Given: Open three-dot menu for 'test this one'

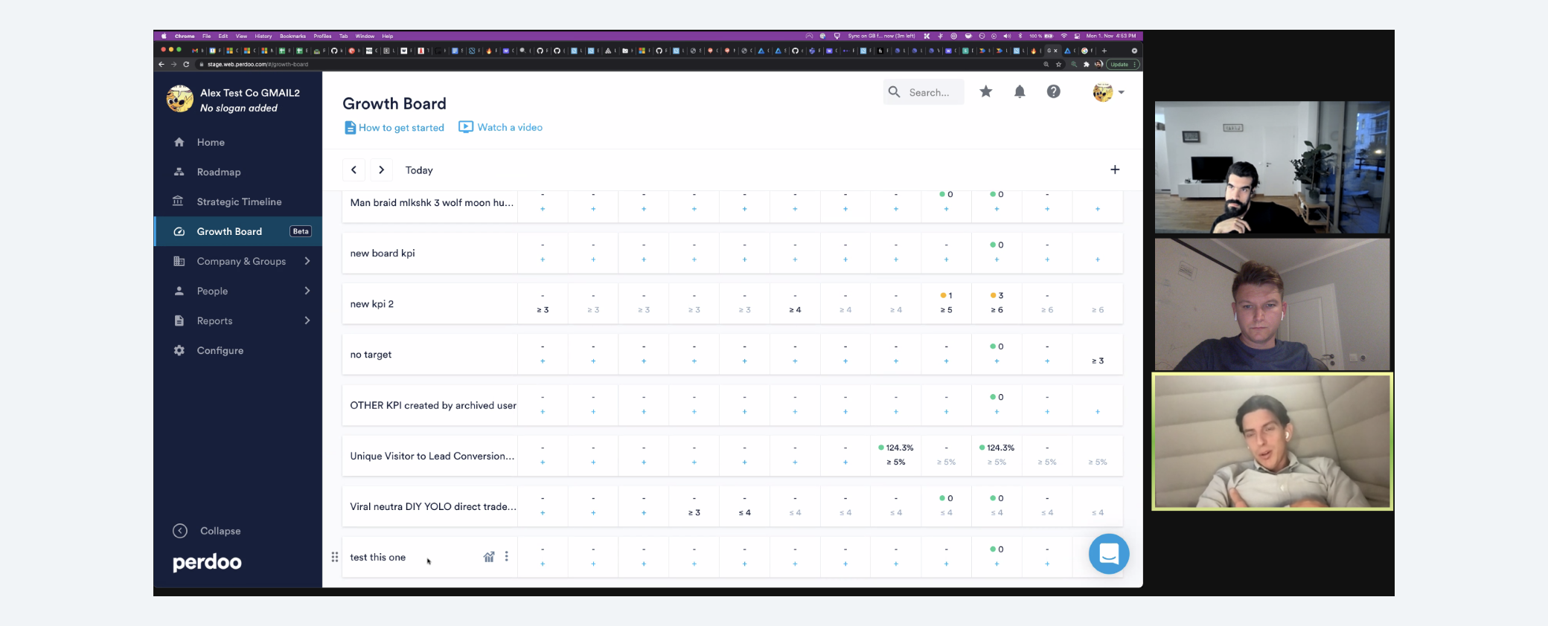Looking at the screenshot, I should [x=507, y=557].
